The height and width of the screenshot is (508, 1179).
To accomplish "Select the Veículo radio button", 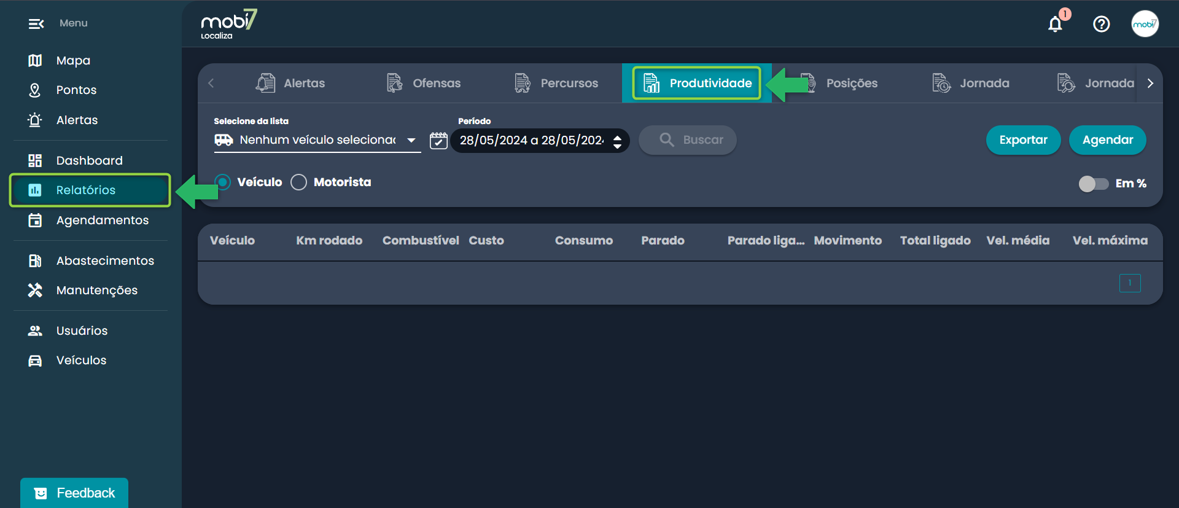I will (x=223, y=182).
